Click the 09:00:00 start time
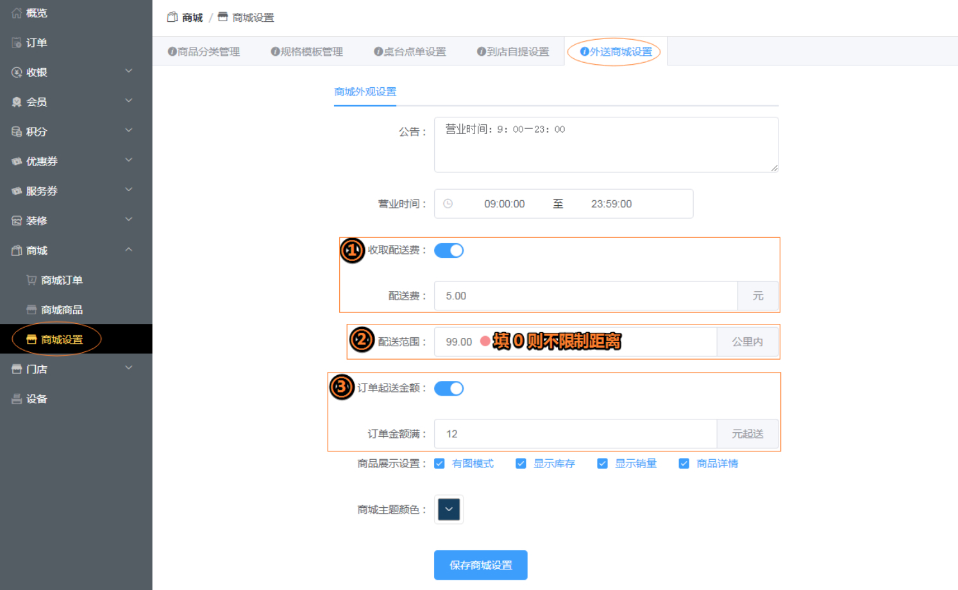 pyautogui.click(x=505, y=204)
